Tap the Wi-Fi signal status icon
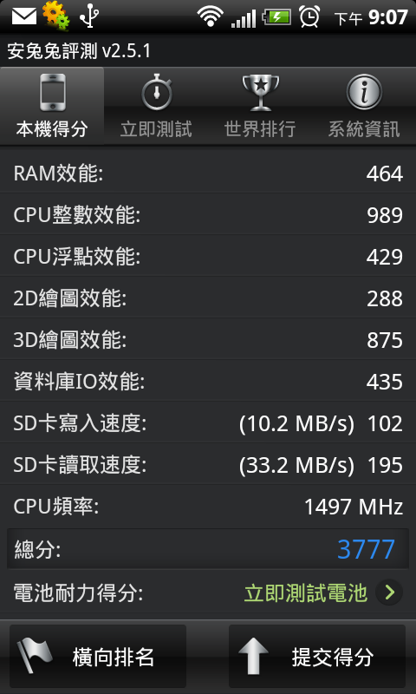The width and height of the screenshot is (416, 694). click(210, 16)
